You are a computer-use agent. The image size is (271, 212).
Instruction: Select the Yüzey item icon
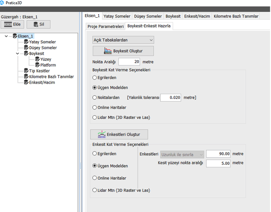point(37,59)
